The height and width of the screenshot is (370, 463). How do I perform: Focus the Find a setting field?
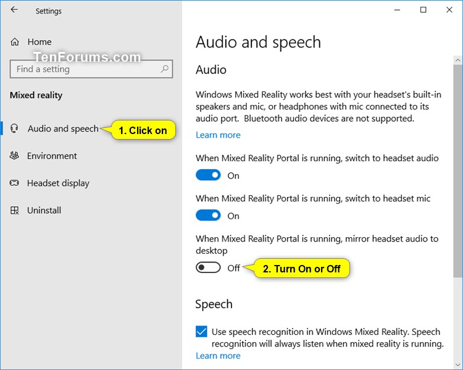91,69
